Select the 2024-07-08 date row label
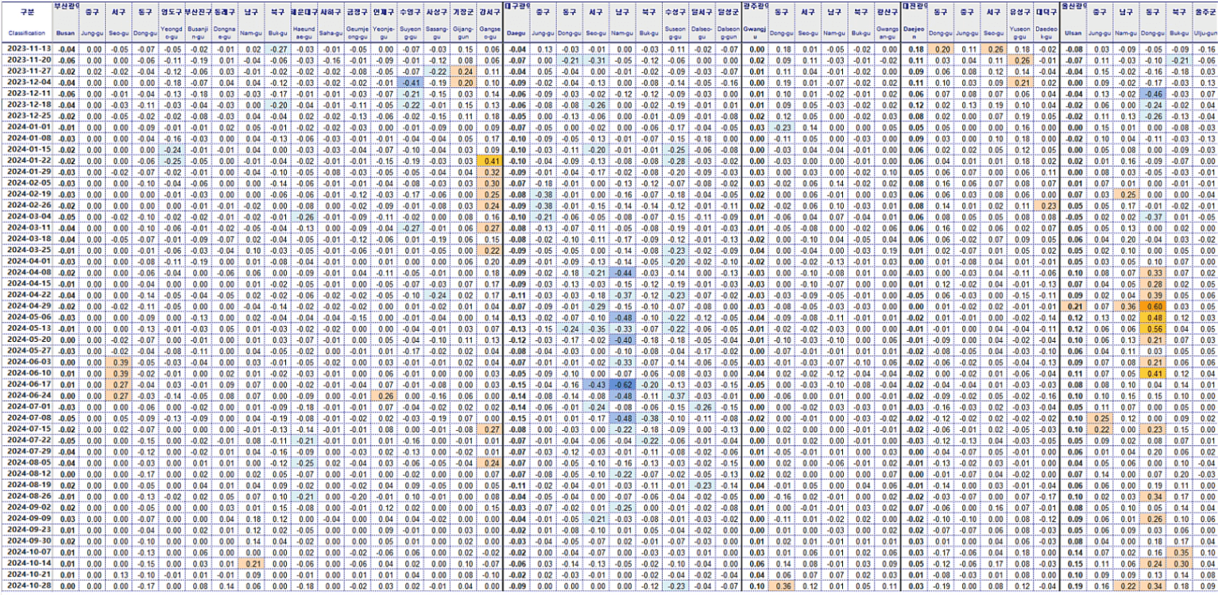Screen dimensions: 1218x595 (x=26, y=416)
